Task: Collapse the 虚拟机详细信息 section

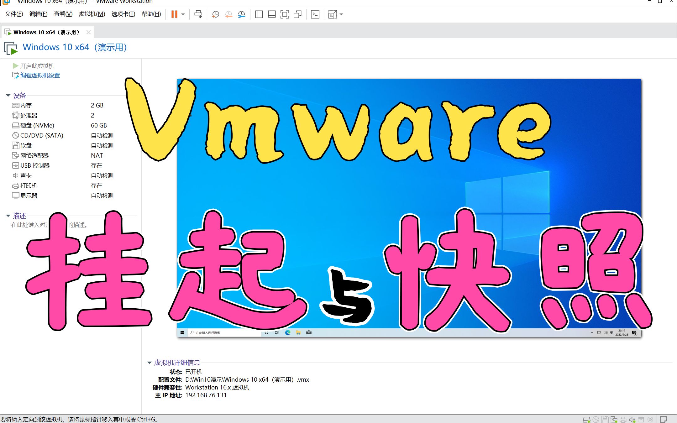Action: (x=150, y=363)
